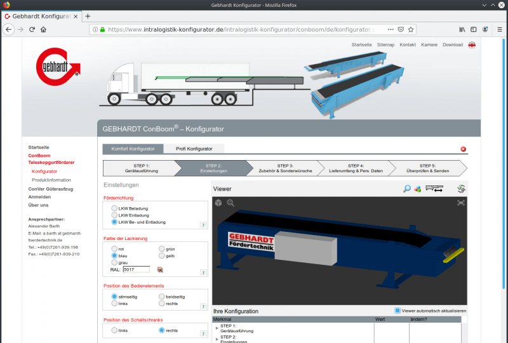Viewport: 508px width, 343px height.
Task: Choose grün paint color
Action: [161, 248]
